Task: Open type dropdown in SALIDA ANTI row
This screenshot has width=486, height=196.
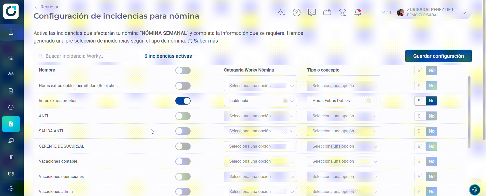Action: [344, 131]
